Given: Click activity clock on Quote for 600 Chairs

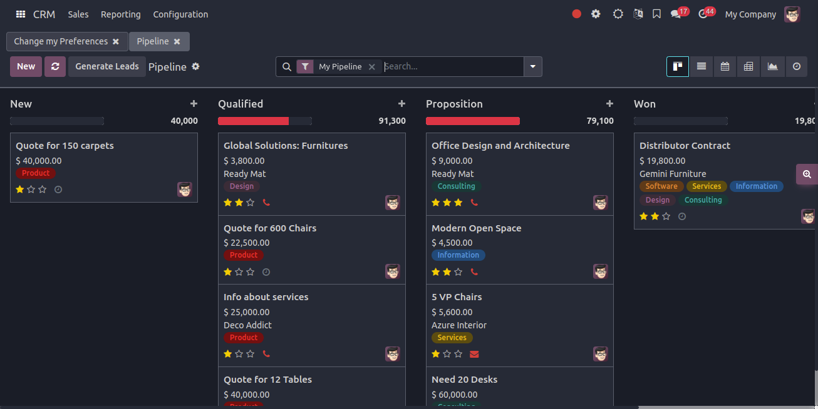Looking at the screenshot, I should click(266, 272).
